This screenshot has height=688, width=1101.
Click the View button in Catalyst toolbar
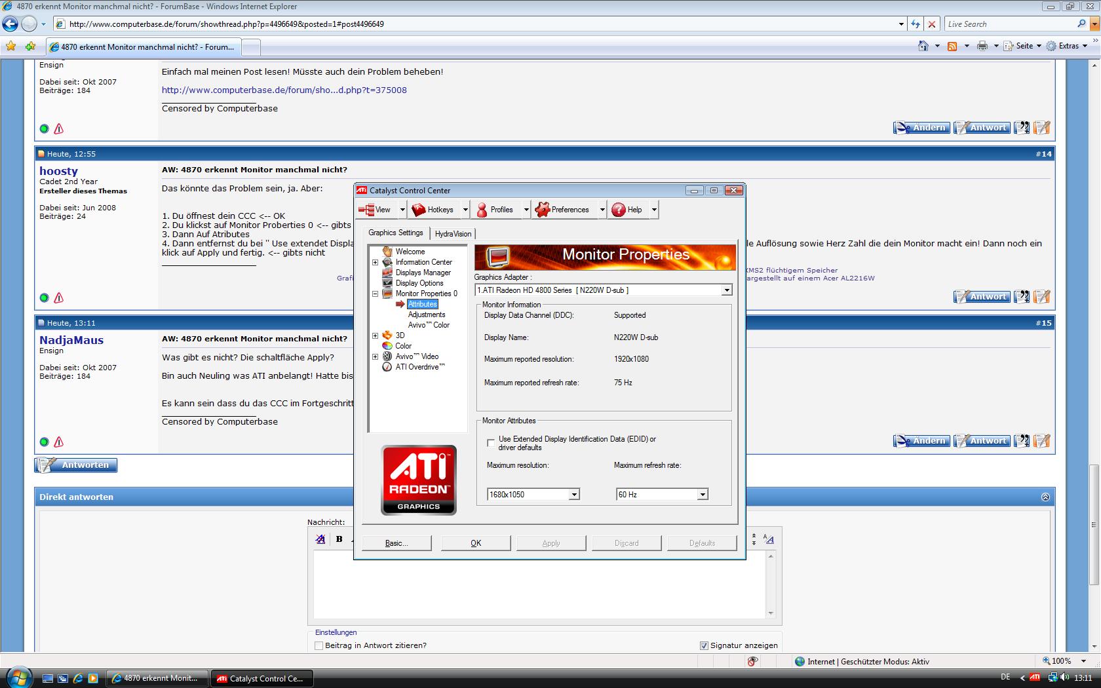(376, 210)
